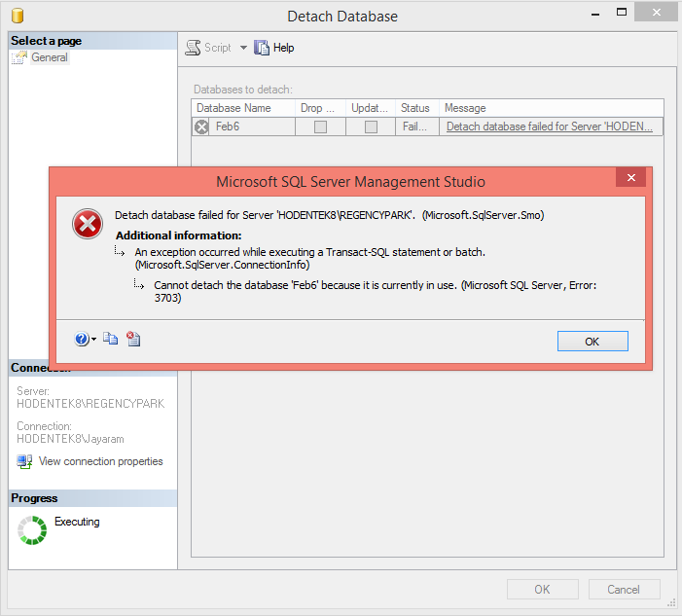
Task: Click the Help book icon
Action: [262, 48]
